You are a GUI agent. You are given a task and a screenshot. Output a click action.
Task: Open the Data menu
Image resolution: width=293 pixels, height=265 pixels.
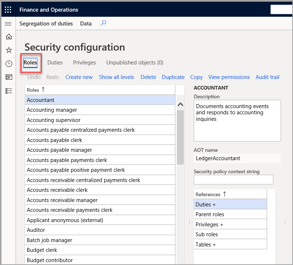(86, 23)
